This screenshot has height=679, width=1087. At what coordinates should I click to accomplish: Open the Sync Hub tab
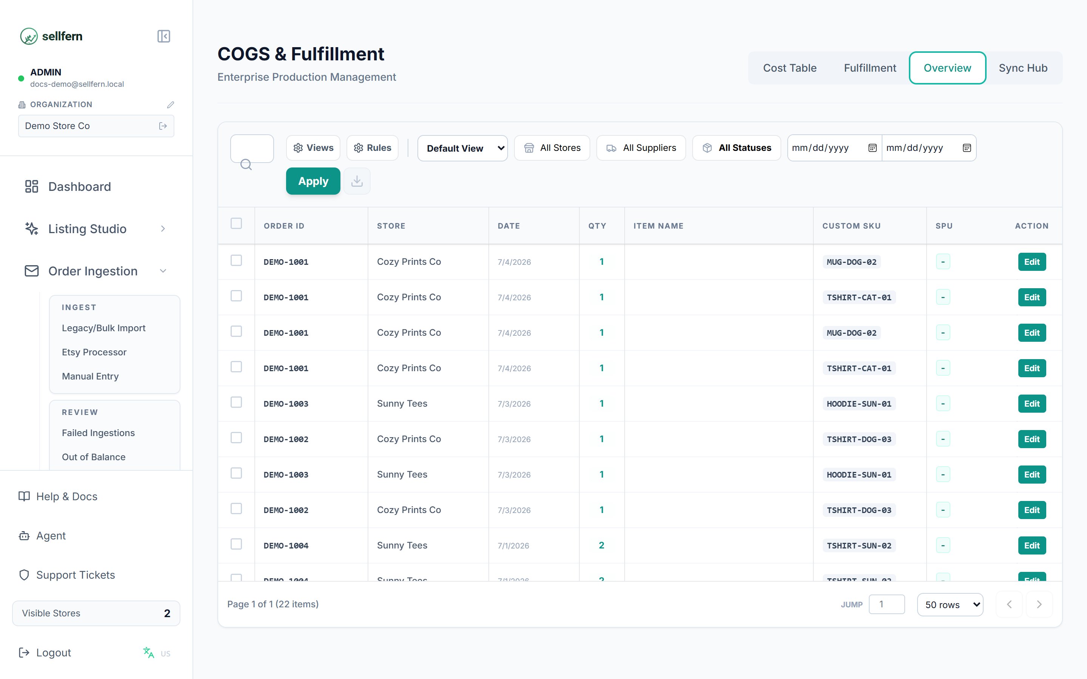(1023, 68)
